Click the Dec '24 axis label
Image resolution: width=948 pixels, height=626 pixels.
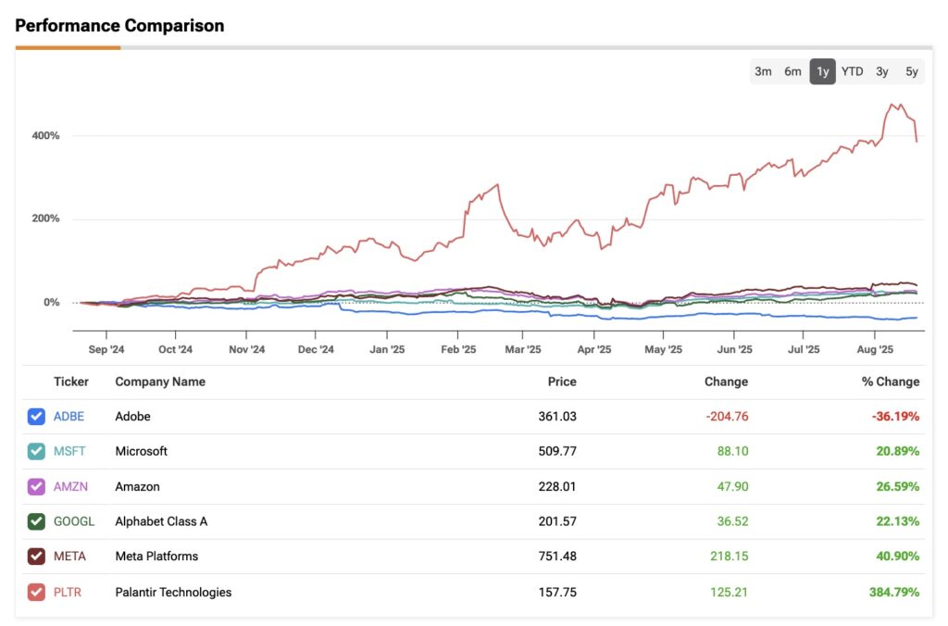click(x=316, y=350)
